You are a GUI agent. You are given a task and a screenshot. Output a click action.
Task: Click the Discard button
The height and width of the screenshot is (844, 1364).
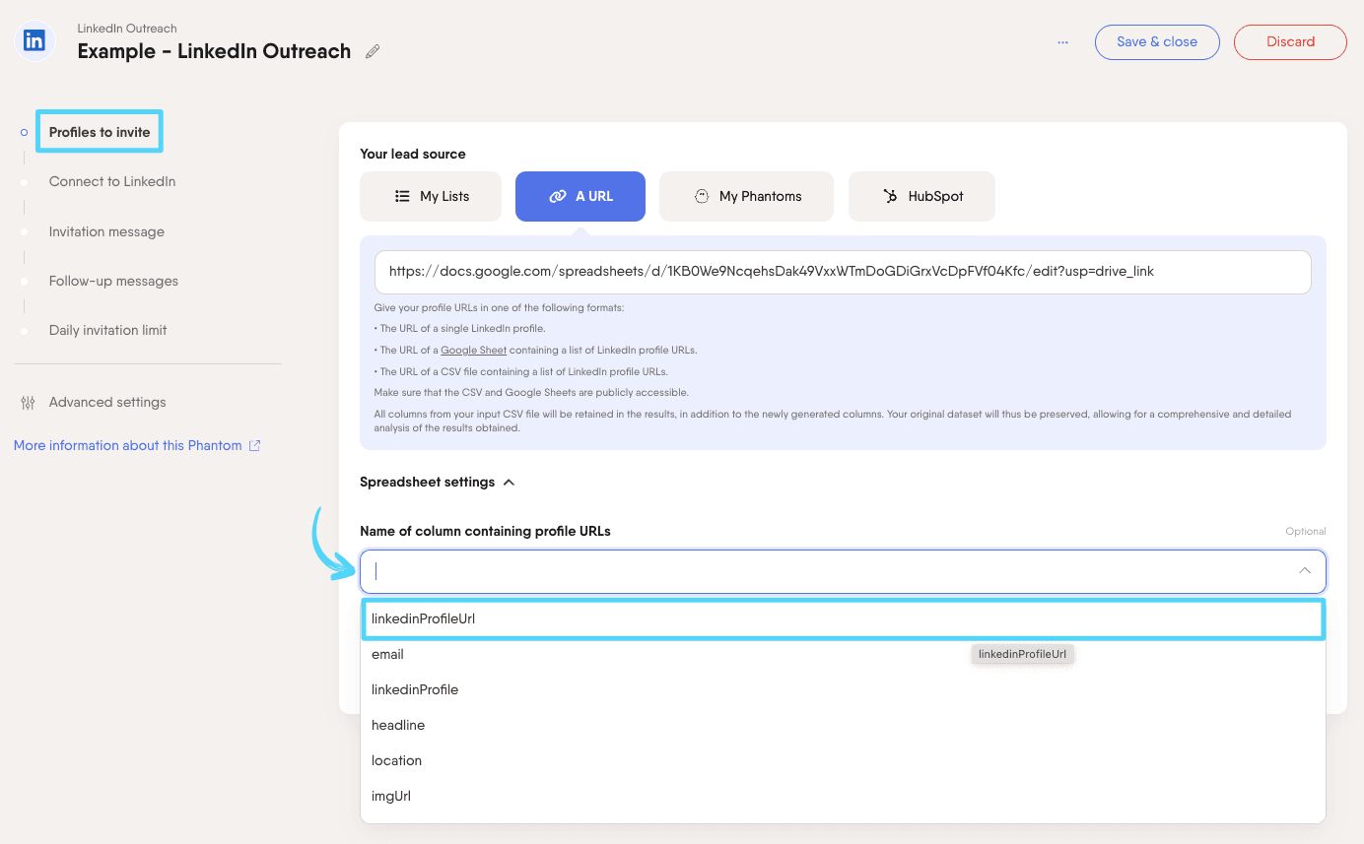pos(1290,42)
